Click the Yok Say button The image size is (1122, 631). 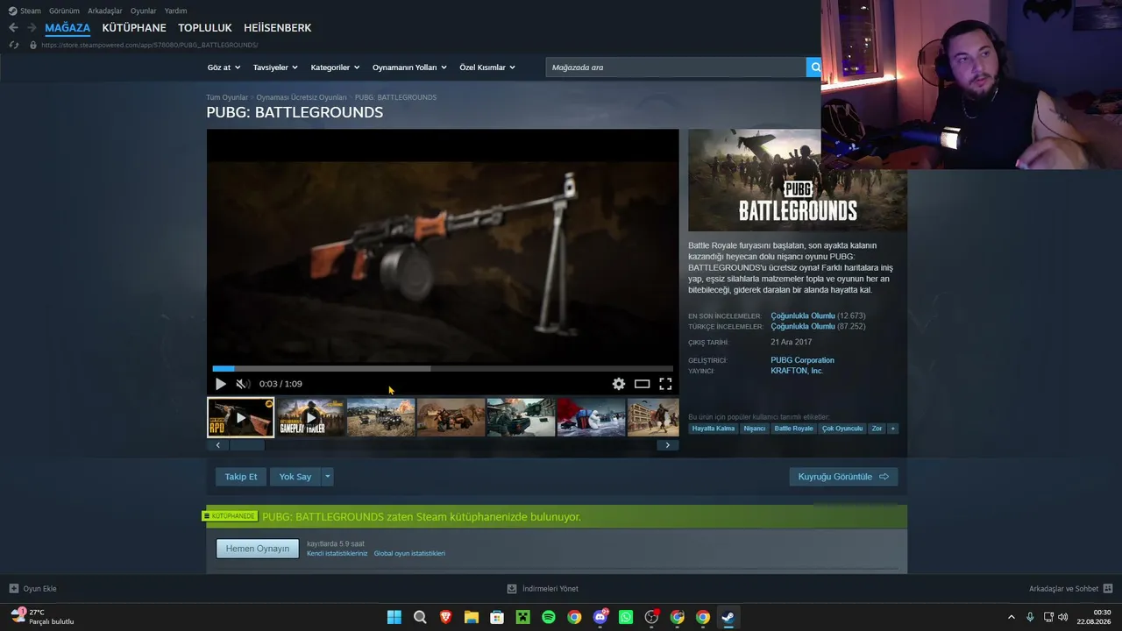coord(295,477)
